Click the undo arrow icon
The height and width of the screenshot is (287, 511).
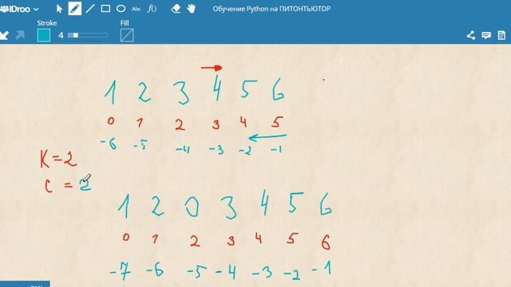(x=4, y=35)
